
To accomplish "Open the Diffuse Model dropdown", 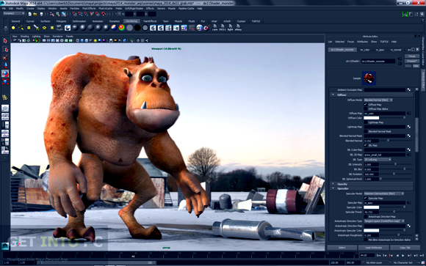I will [x=378, y=100].
